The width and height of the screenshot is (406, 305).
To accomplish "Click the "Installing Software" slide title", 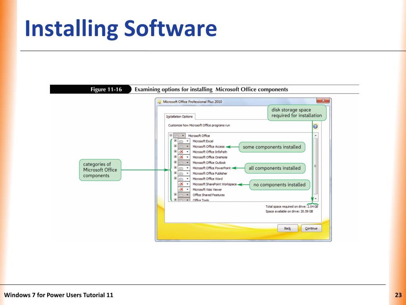I will [x=121, y=28].
